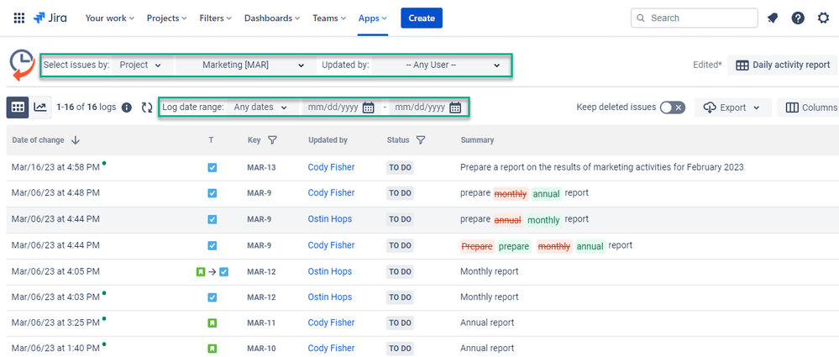Image resolution: width=839 pixels, height=357 pixels.
Task: Click the Summary column header
Action: coord(477,140)
